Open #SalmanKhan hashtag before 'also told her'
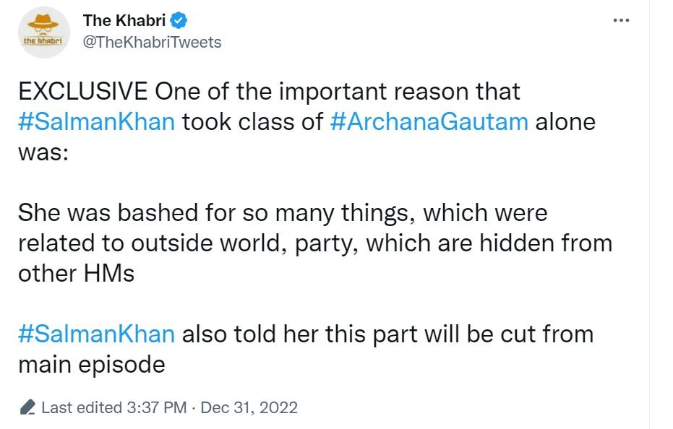This screenshot has height=429, width=673. pyautogui.click(x=96, y=334)
